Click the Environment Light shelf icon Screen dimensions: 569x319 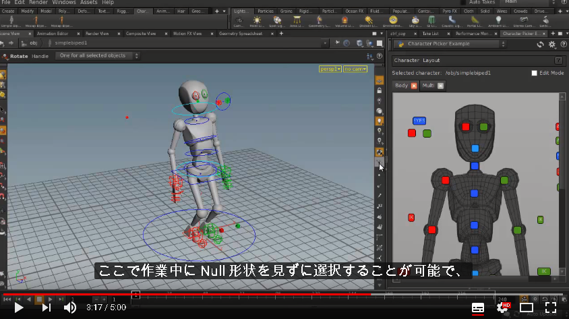[x=393, y=21]
